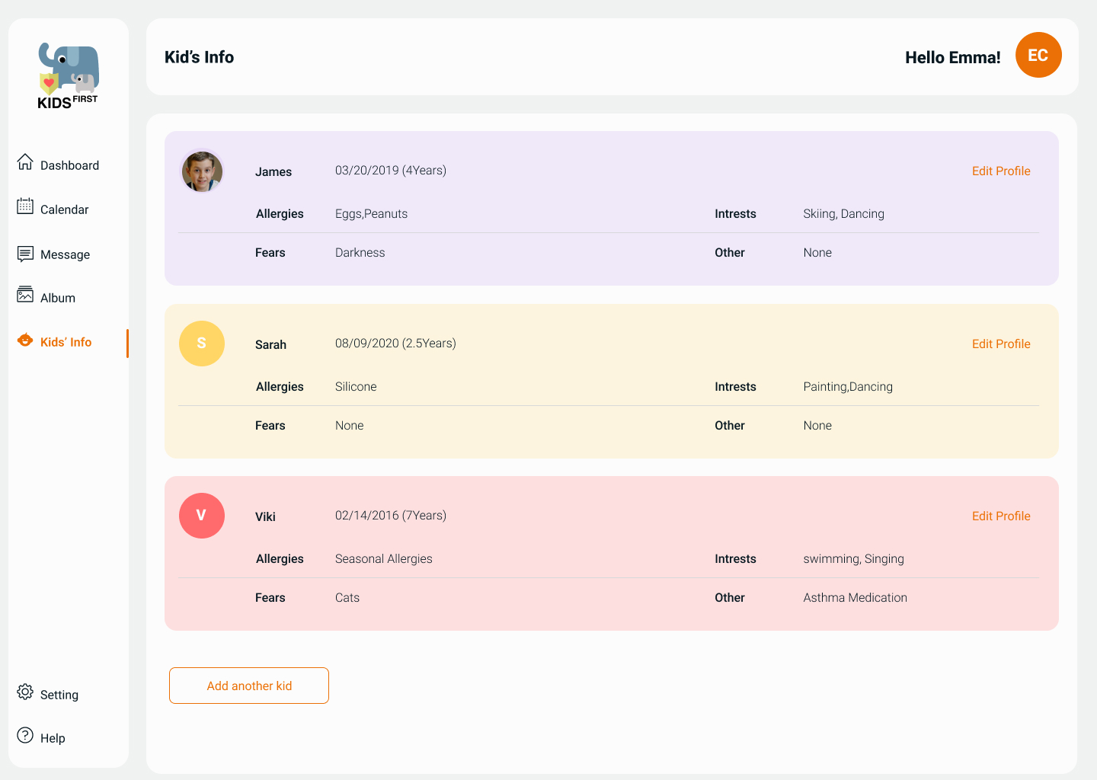Image resolution: width=1097 pixels, height=780 pixels.
Task: Click the Message chat icon
Action: pyautogui.click(x=25, y=254)
